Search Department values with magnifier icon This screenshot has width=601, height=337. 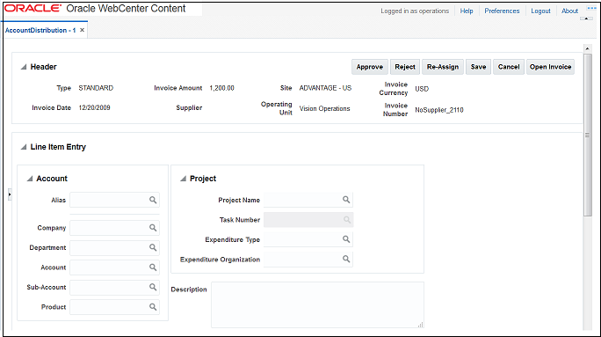pos(153,247)
